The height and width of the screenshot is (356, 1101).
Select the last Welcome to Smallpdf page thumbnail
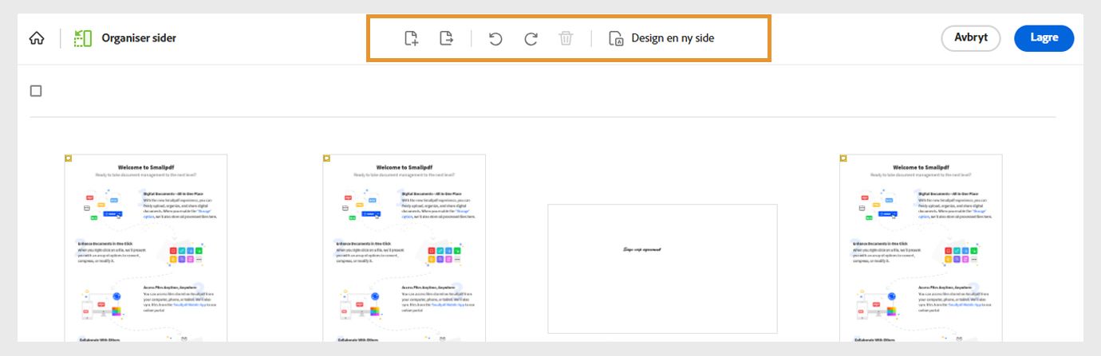[921, 248]
